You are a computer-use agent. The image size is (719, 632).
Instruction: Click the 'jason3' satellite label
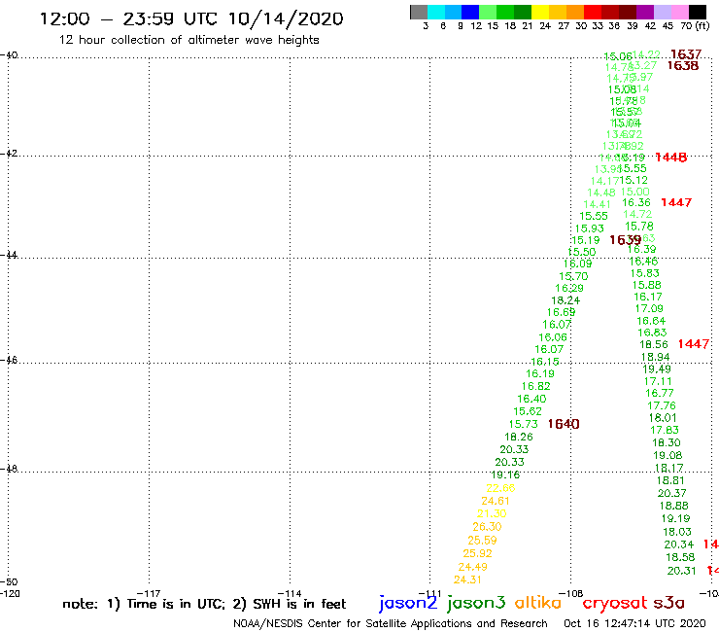(476, 603)
